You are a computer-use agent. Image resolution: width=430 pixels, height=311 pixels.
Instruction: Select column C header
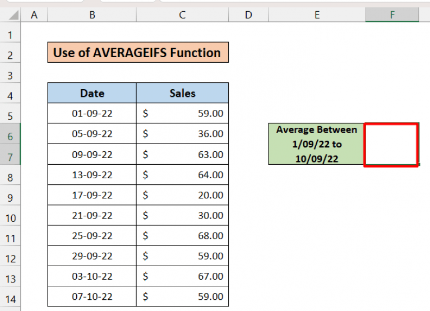(182, 15)
